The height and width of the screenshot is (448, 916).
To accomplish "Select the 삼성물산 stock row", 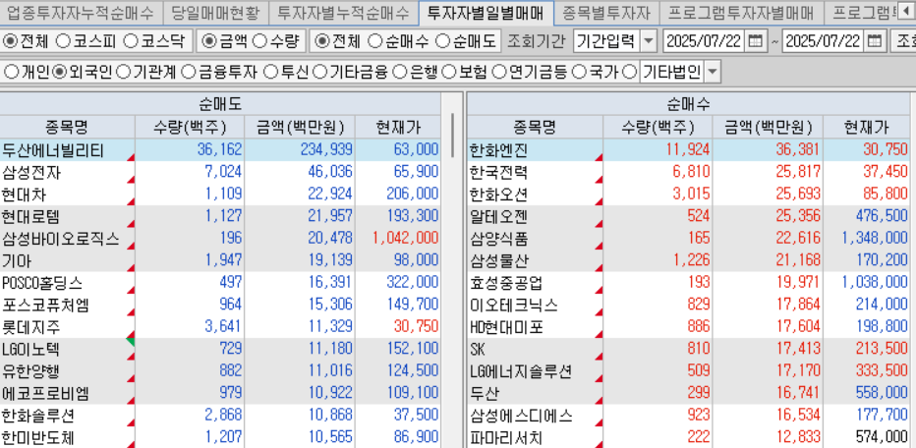I will point(688,261).
